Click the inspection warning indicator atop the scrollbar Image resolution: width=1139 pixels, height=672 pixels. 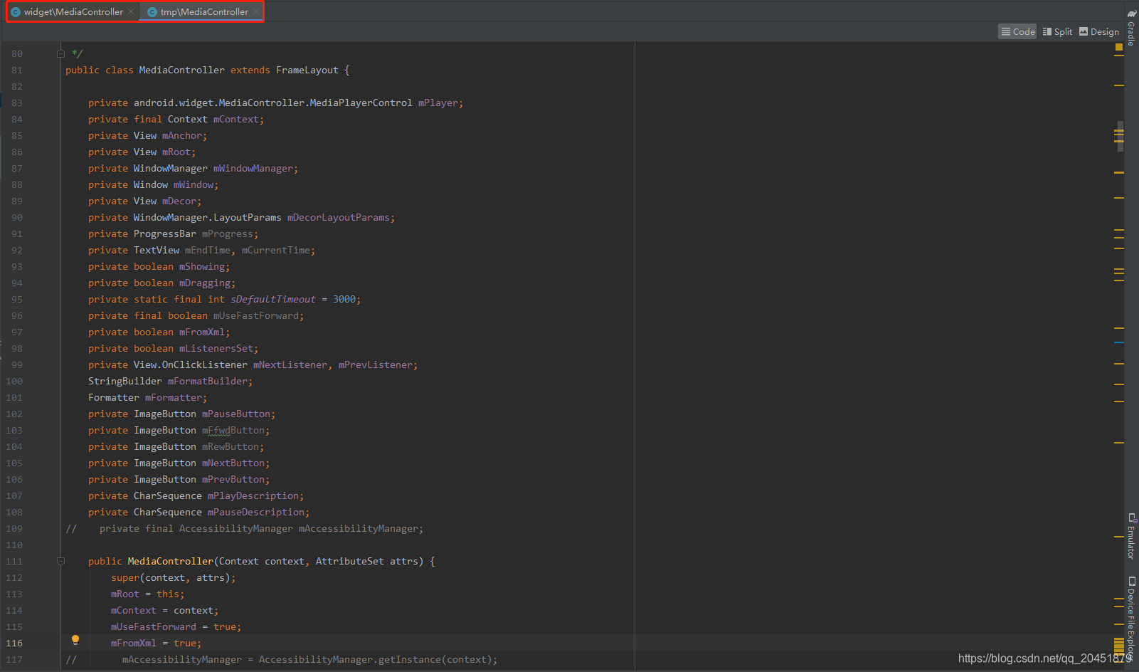point(1118,47)
